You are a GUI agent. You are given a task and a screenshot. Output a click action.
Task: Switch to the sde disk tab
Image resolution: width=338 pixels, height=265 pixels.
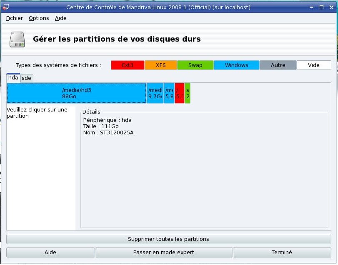(27, 78)
